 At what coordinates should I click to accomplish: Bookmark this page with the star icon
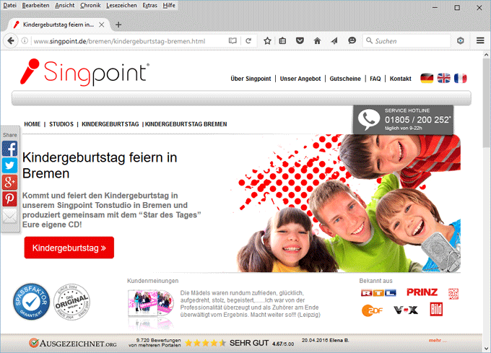click(x=267, y=40)
